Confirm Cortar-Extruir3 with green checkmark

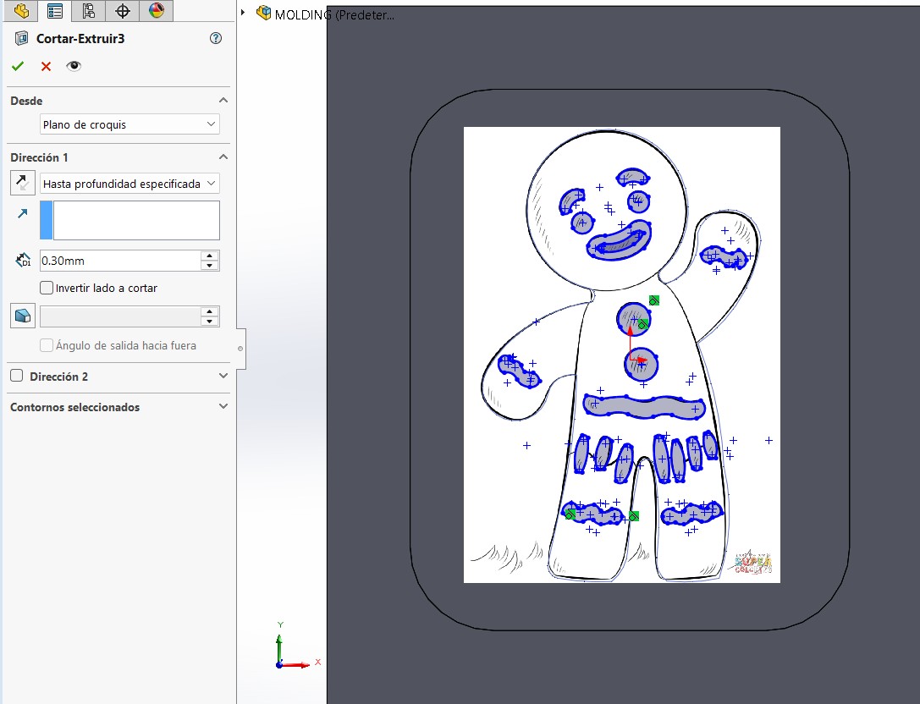pos(18,66)
